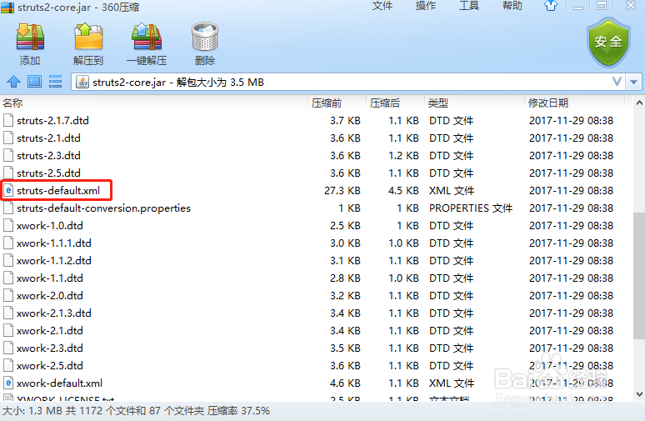Select the struts-2.5.dtd file name
The image size is (645, 421).
point(48,173)
